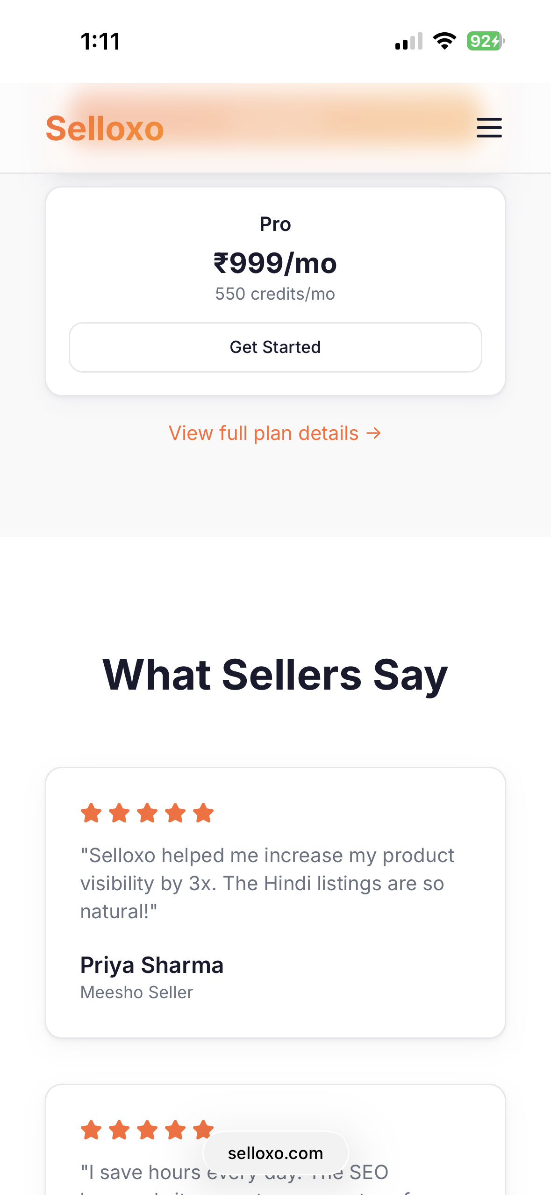Click the Selloxo logo
Screen dimensions: 551x1195
(x=104, y=128)
